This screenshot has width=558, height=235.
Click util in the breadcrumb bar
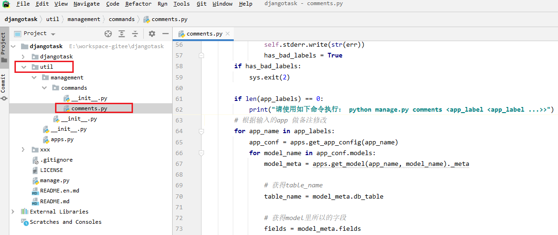[x=52, y=19]
